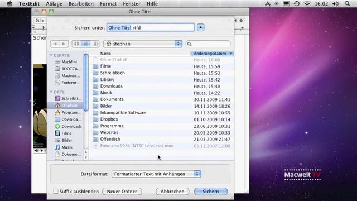Open the Stile dropdown in TextEdit window
This screenshot has width=357, height=201.
click(x=40, y=20)
